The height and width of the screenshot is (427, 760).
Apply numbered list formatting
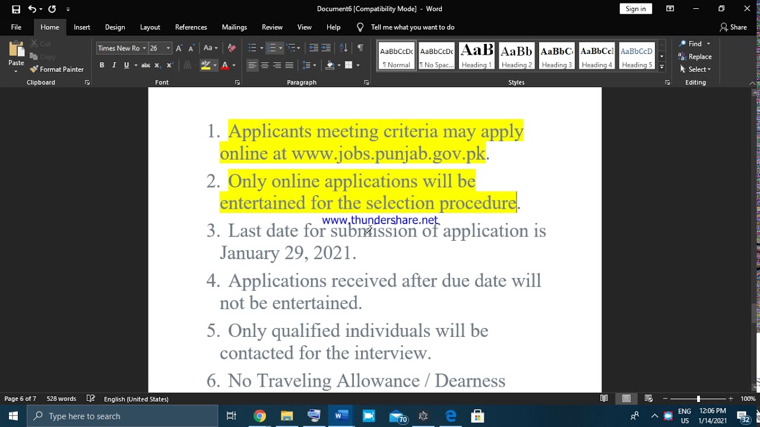click(x=271, y=48)
